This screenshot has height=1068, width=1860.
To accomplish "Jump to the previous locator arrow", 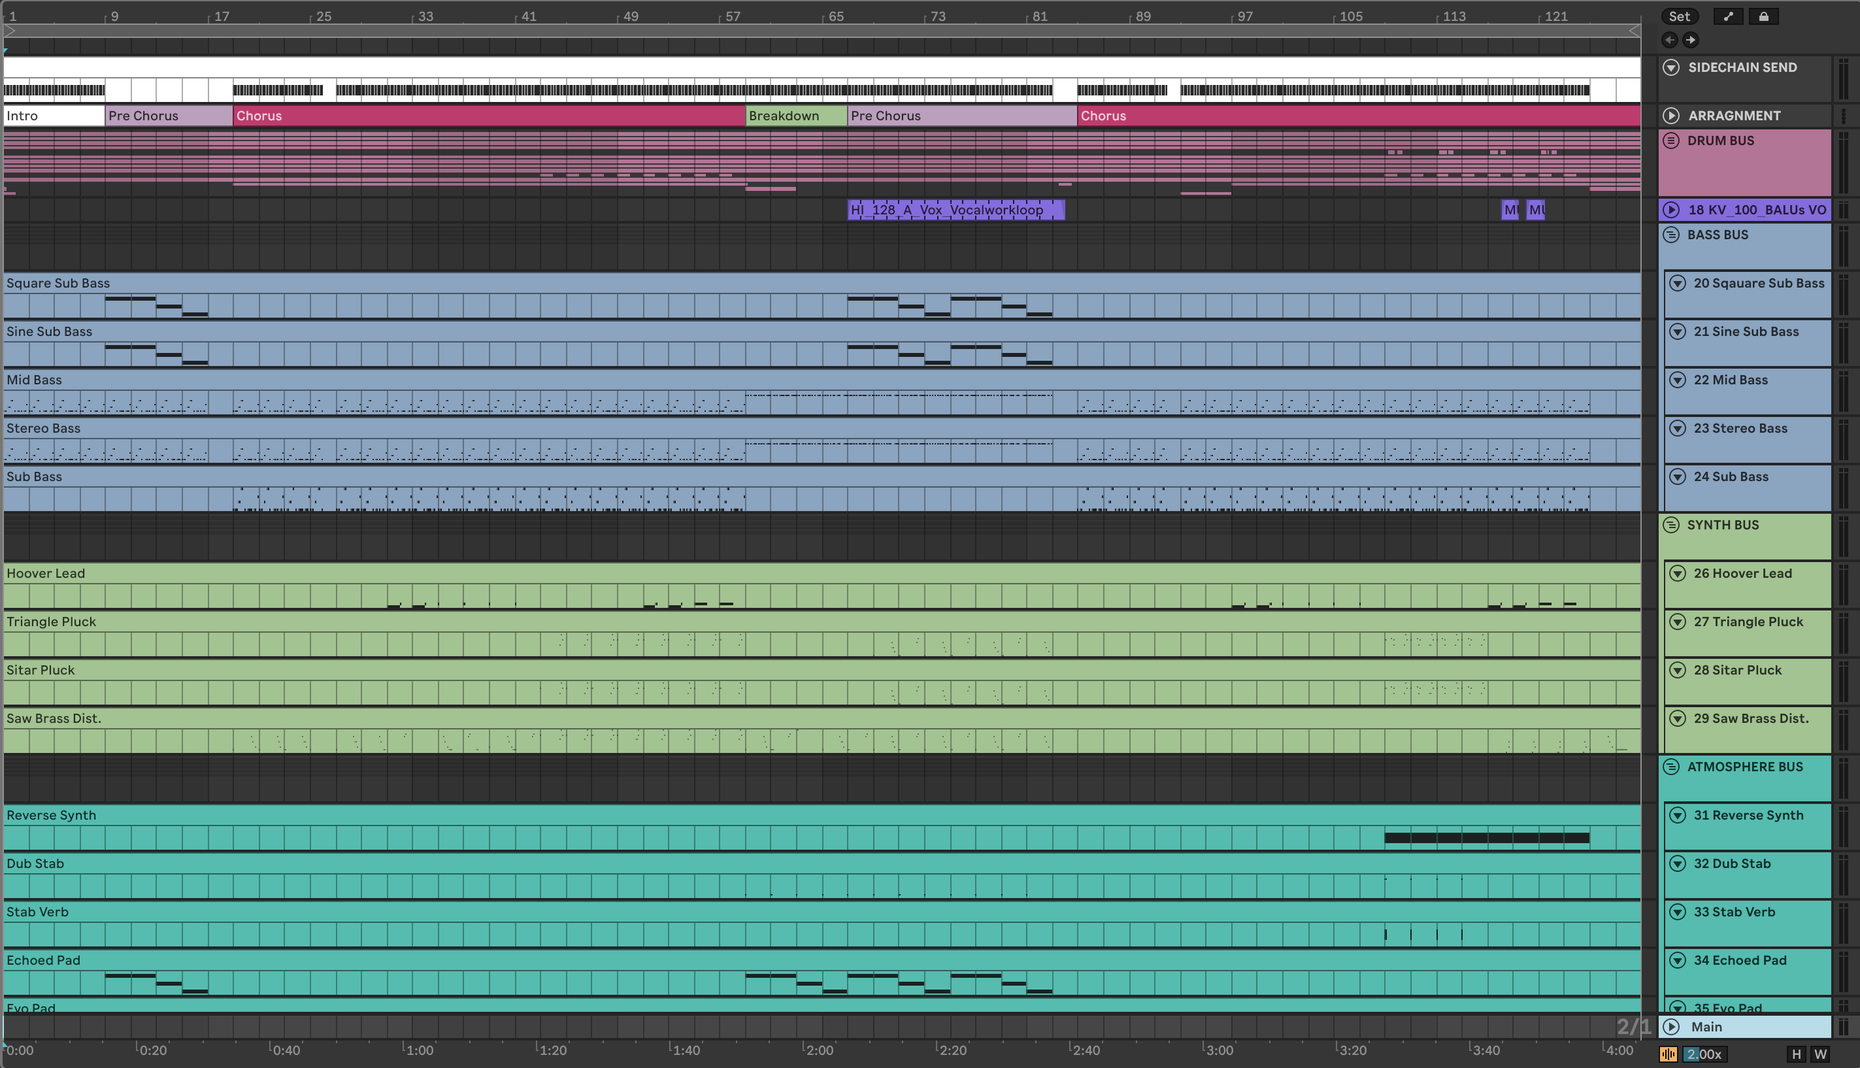I will [1670, 40].
